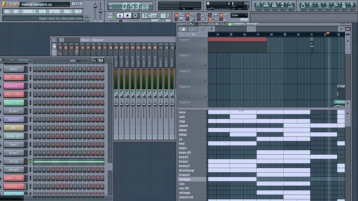This screenshot has height=201, width=358.
Task: Open the Line snap dropdown
Action: [239, 15]
